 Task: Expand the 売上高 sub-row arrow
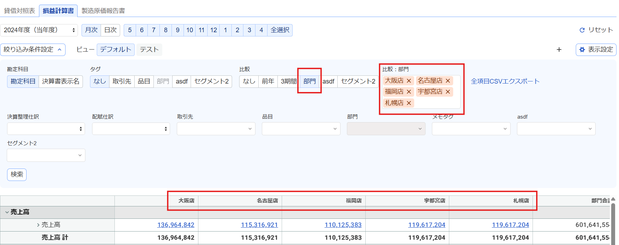pyautogui.click(x=38, y=225)
